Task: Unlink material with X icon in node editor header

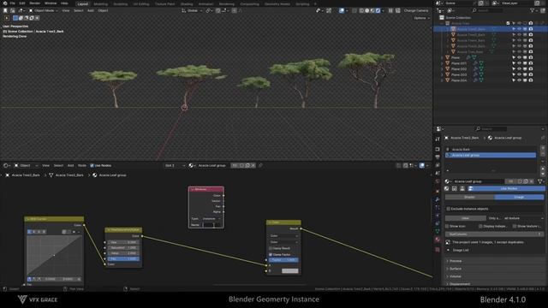Action: click(253, 165)
